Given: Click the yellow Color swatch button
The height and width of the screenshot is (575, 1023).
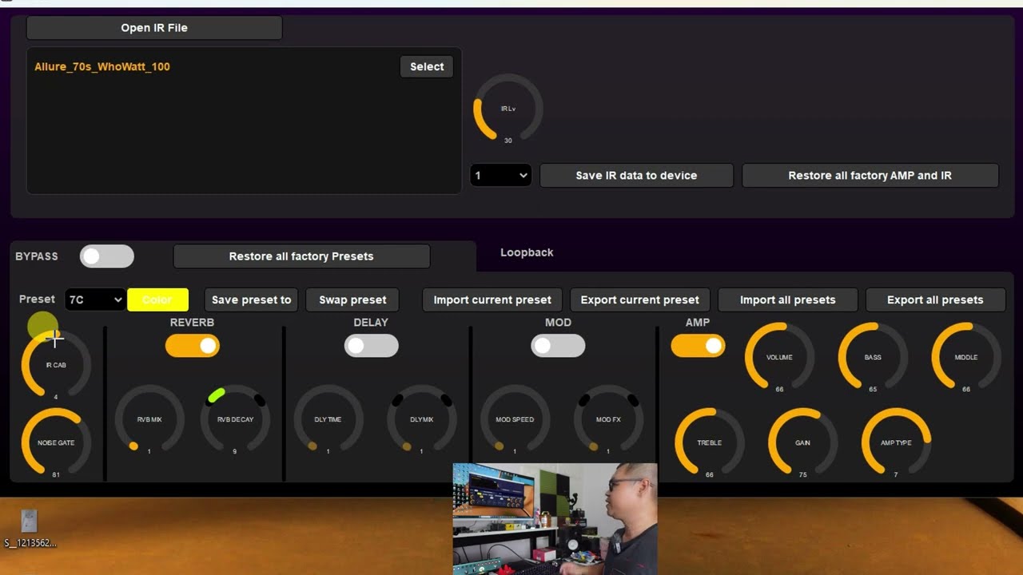Looking at the screenshot, I should pos(157,299).
